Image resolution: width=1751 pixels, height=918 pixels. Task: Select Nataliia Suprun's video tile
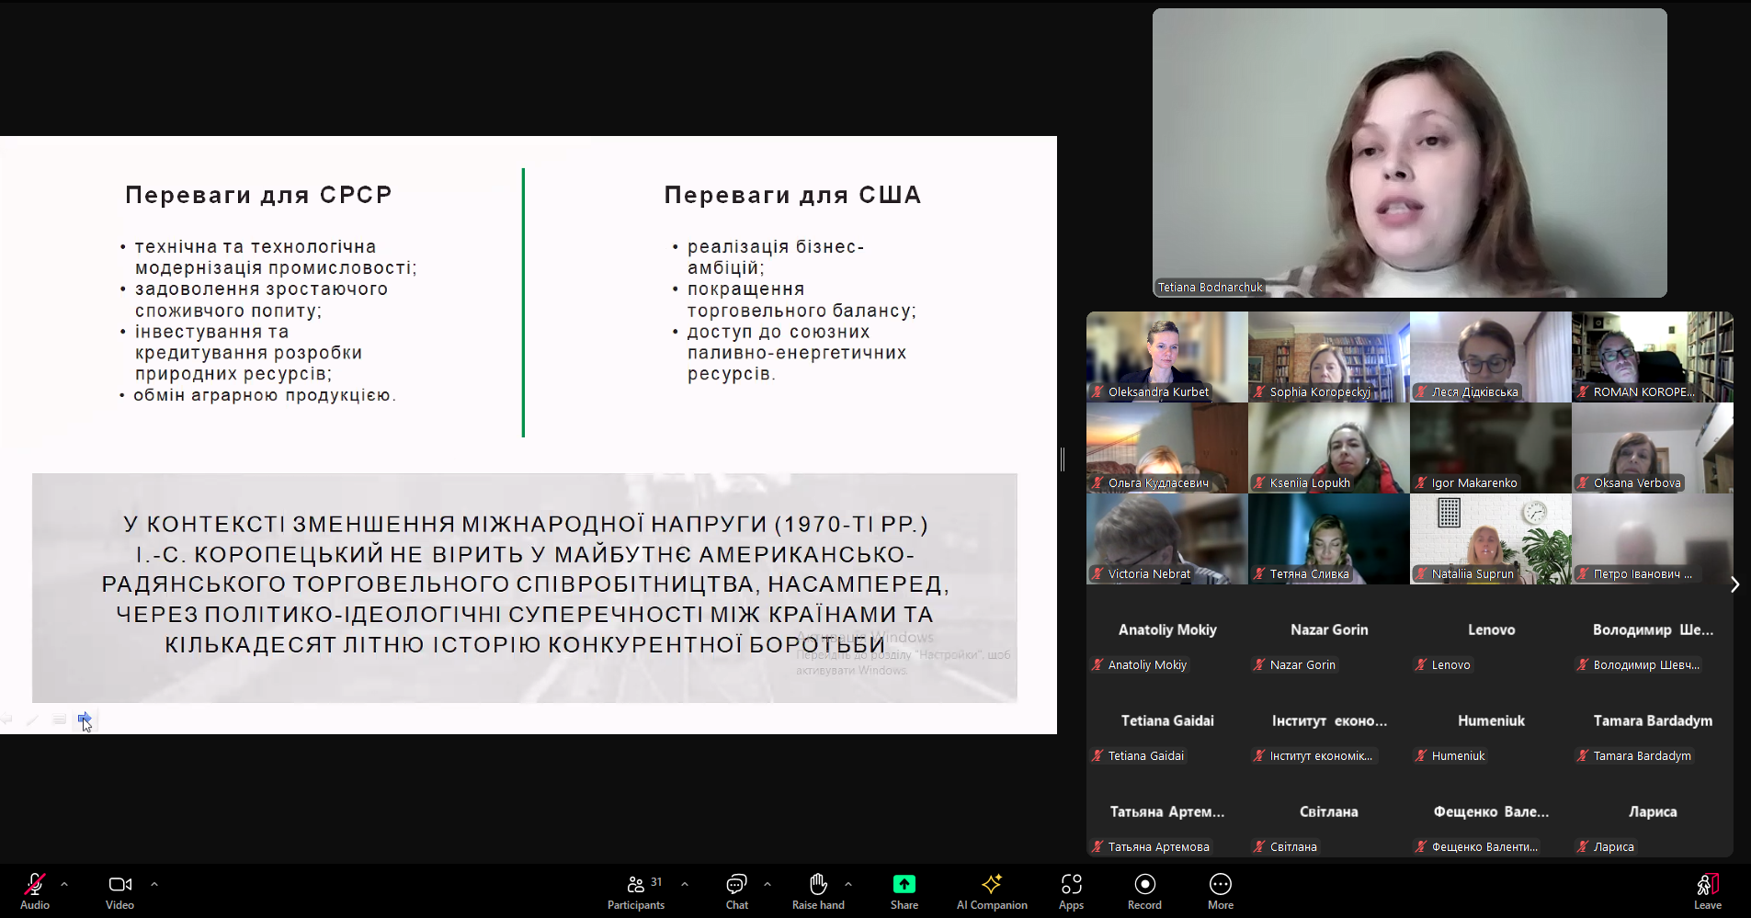click(1490, 539)
